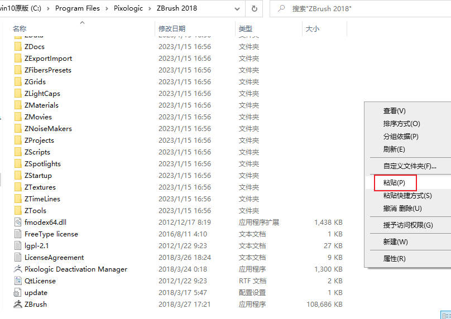Choose 撤消 删除(U) in the menu
The height and width of the screenshot is (319, 451).
click(408, 209)
